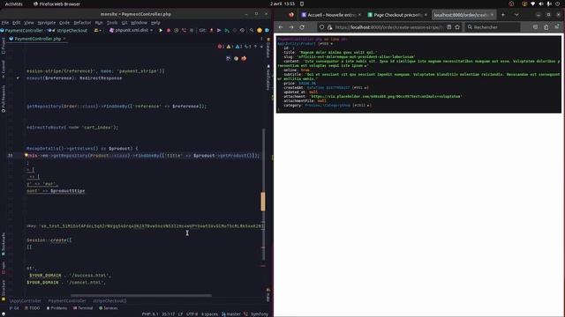Open the Git tool window at bottom
The width and height of the screenshot is (565, 317).
tap(14, 308)
